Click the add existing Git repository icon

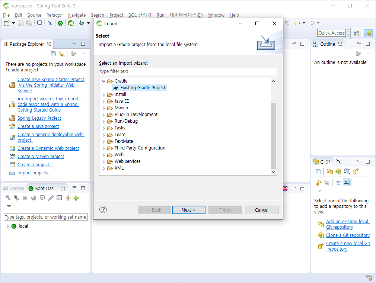tap(330, 171)
